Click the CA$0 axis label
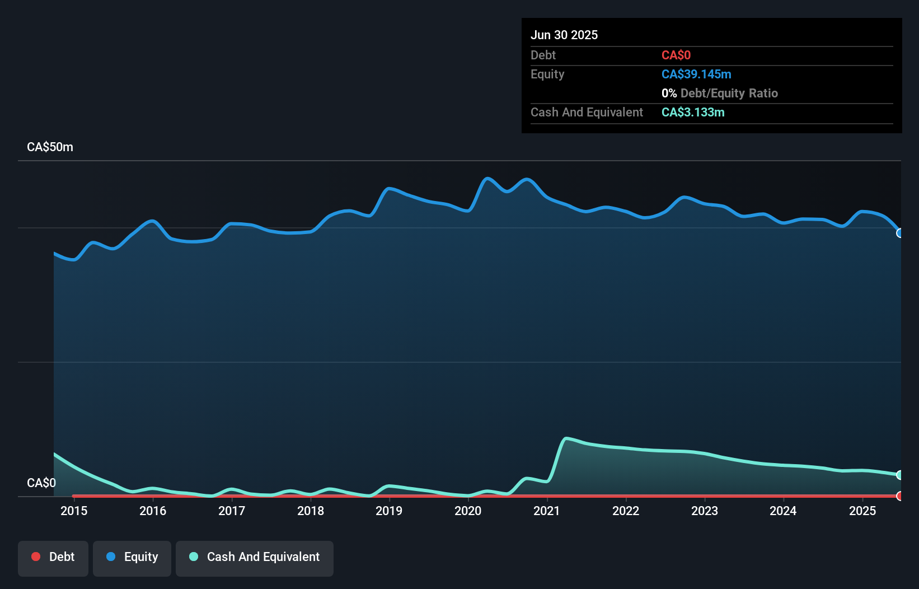The height and width of the screenshot is (589, 919). (41, 483)
